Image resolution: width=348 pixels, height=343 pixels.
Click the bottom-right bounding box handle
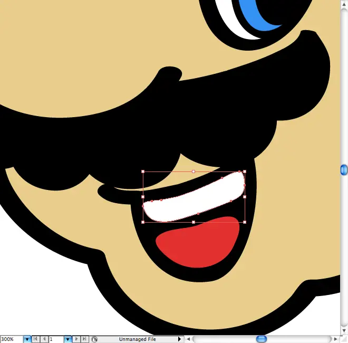pyautogui.click(x=245, y=222)
